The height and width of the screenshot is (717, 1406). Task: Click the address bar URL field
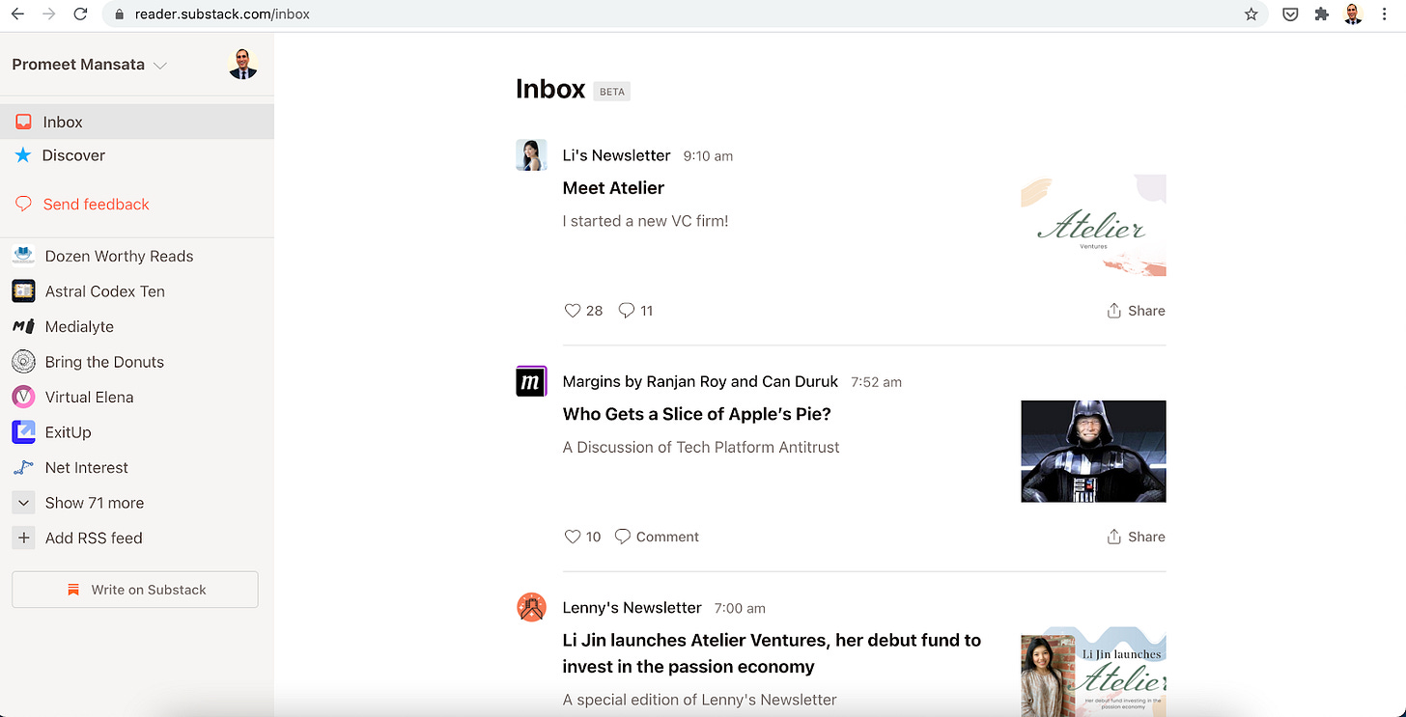(x=686, y=14)
